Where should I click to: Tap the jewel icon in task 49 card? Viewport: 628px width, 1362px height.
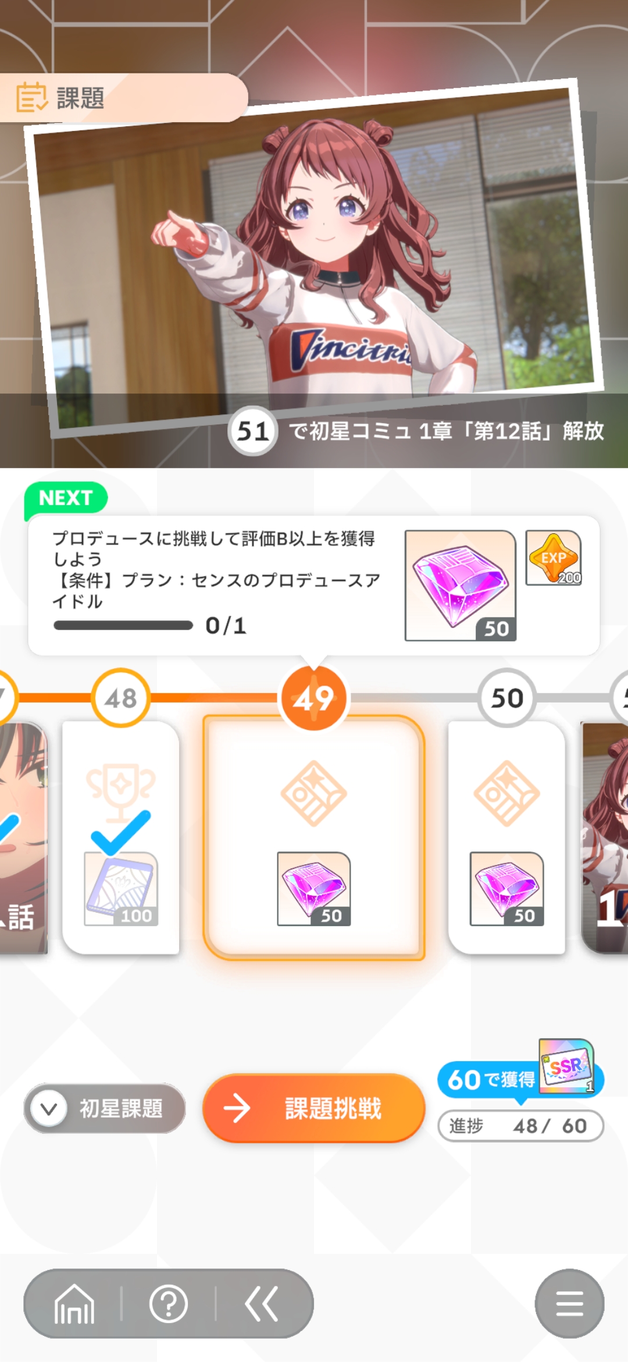(314, 888)
